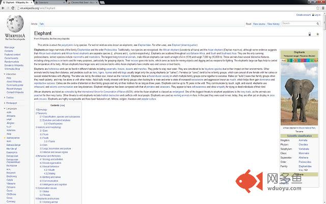Jump to 4.5 Communication in contents
The width and height of the screenshot is (326, 204).
[x=49, y=181]
